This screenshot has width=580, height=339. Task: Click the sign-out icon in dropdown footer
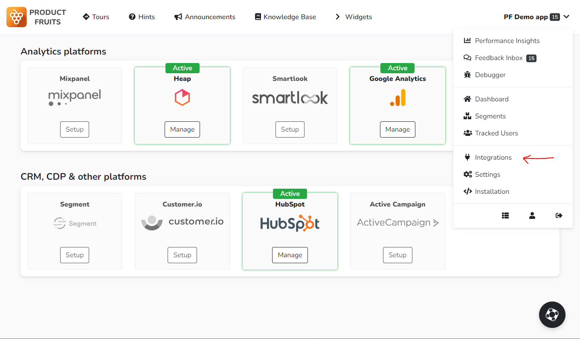pos(559,215)
